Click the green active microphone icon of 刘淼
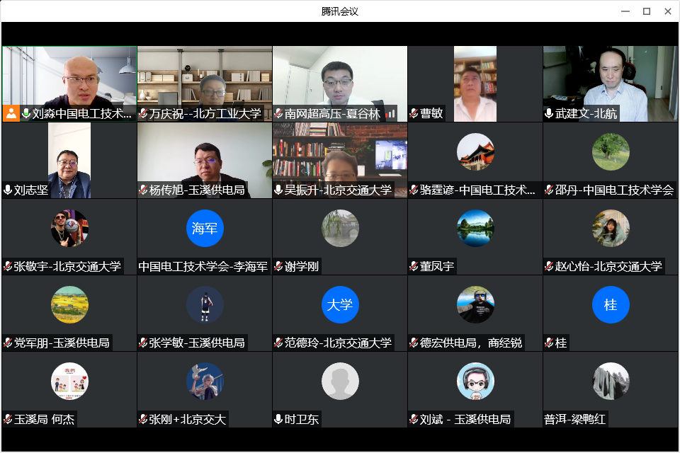Viewport: 680px width, 453px height. (26, 113)
